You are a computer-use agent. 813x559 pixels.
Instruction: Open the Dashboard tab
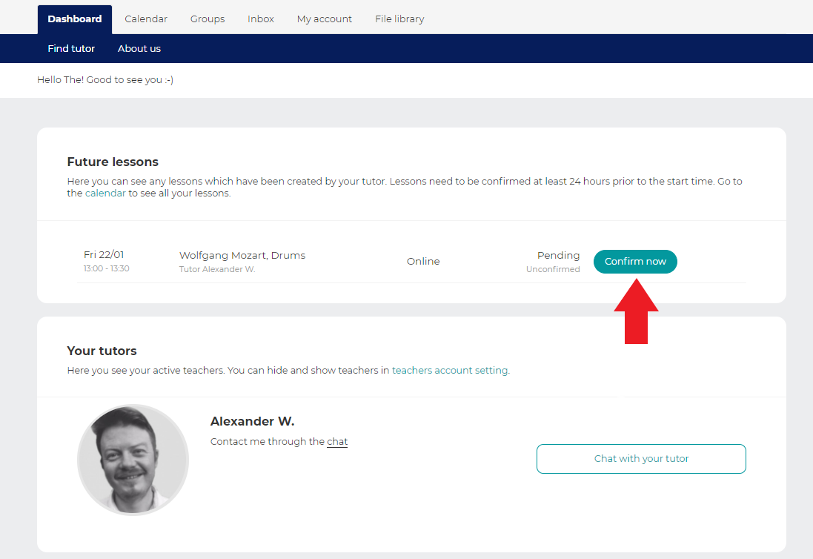pyautogui.click(x=75, y=19)
